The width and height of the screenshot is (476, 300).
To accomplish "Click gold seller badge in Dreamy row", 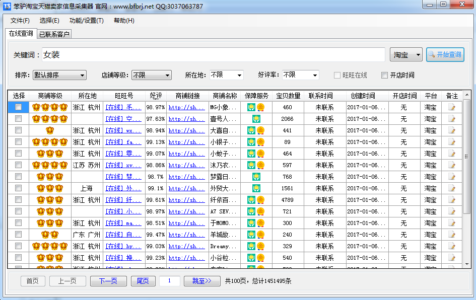I will (x=260, y=246).
